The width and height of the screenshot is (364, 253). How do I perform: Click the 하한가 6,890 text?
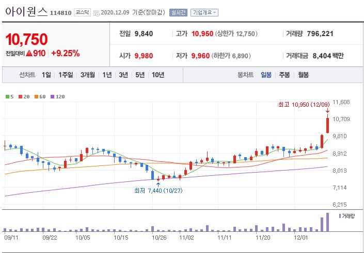[231, 56]
